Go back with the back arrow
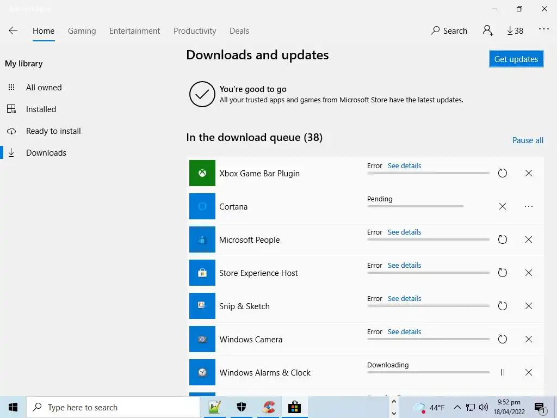The image size is (557, 418). click(13, 30)
